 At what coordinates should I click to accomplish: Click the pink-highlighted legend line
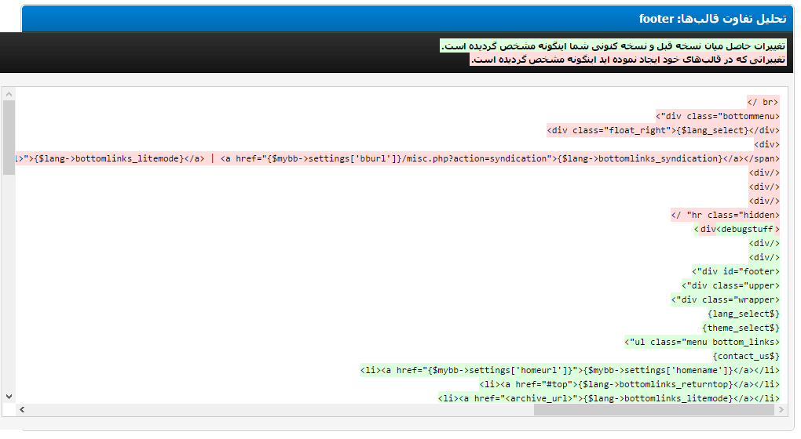(x=628, y=60)
